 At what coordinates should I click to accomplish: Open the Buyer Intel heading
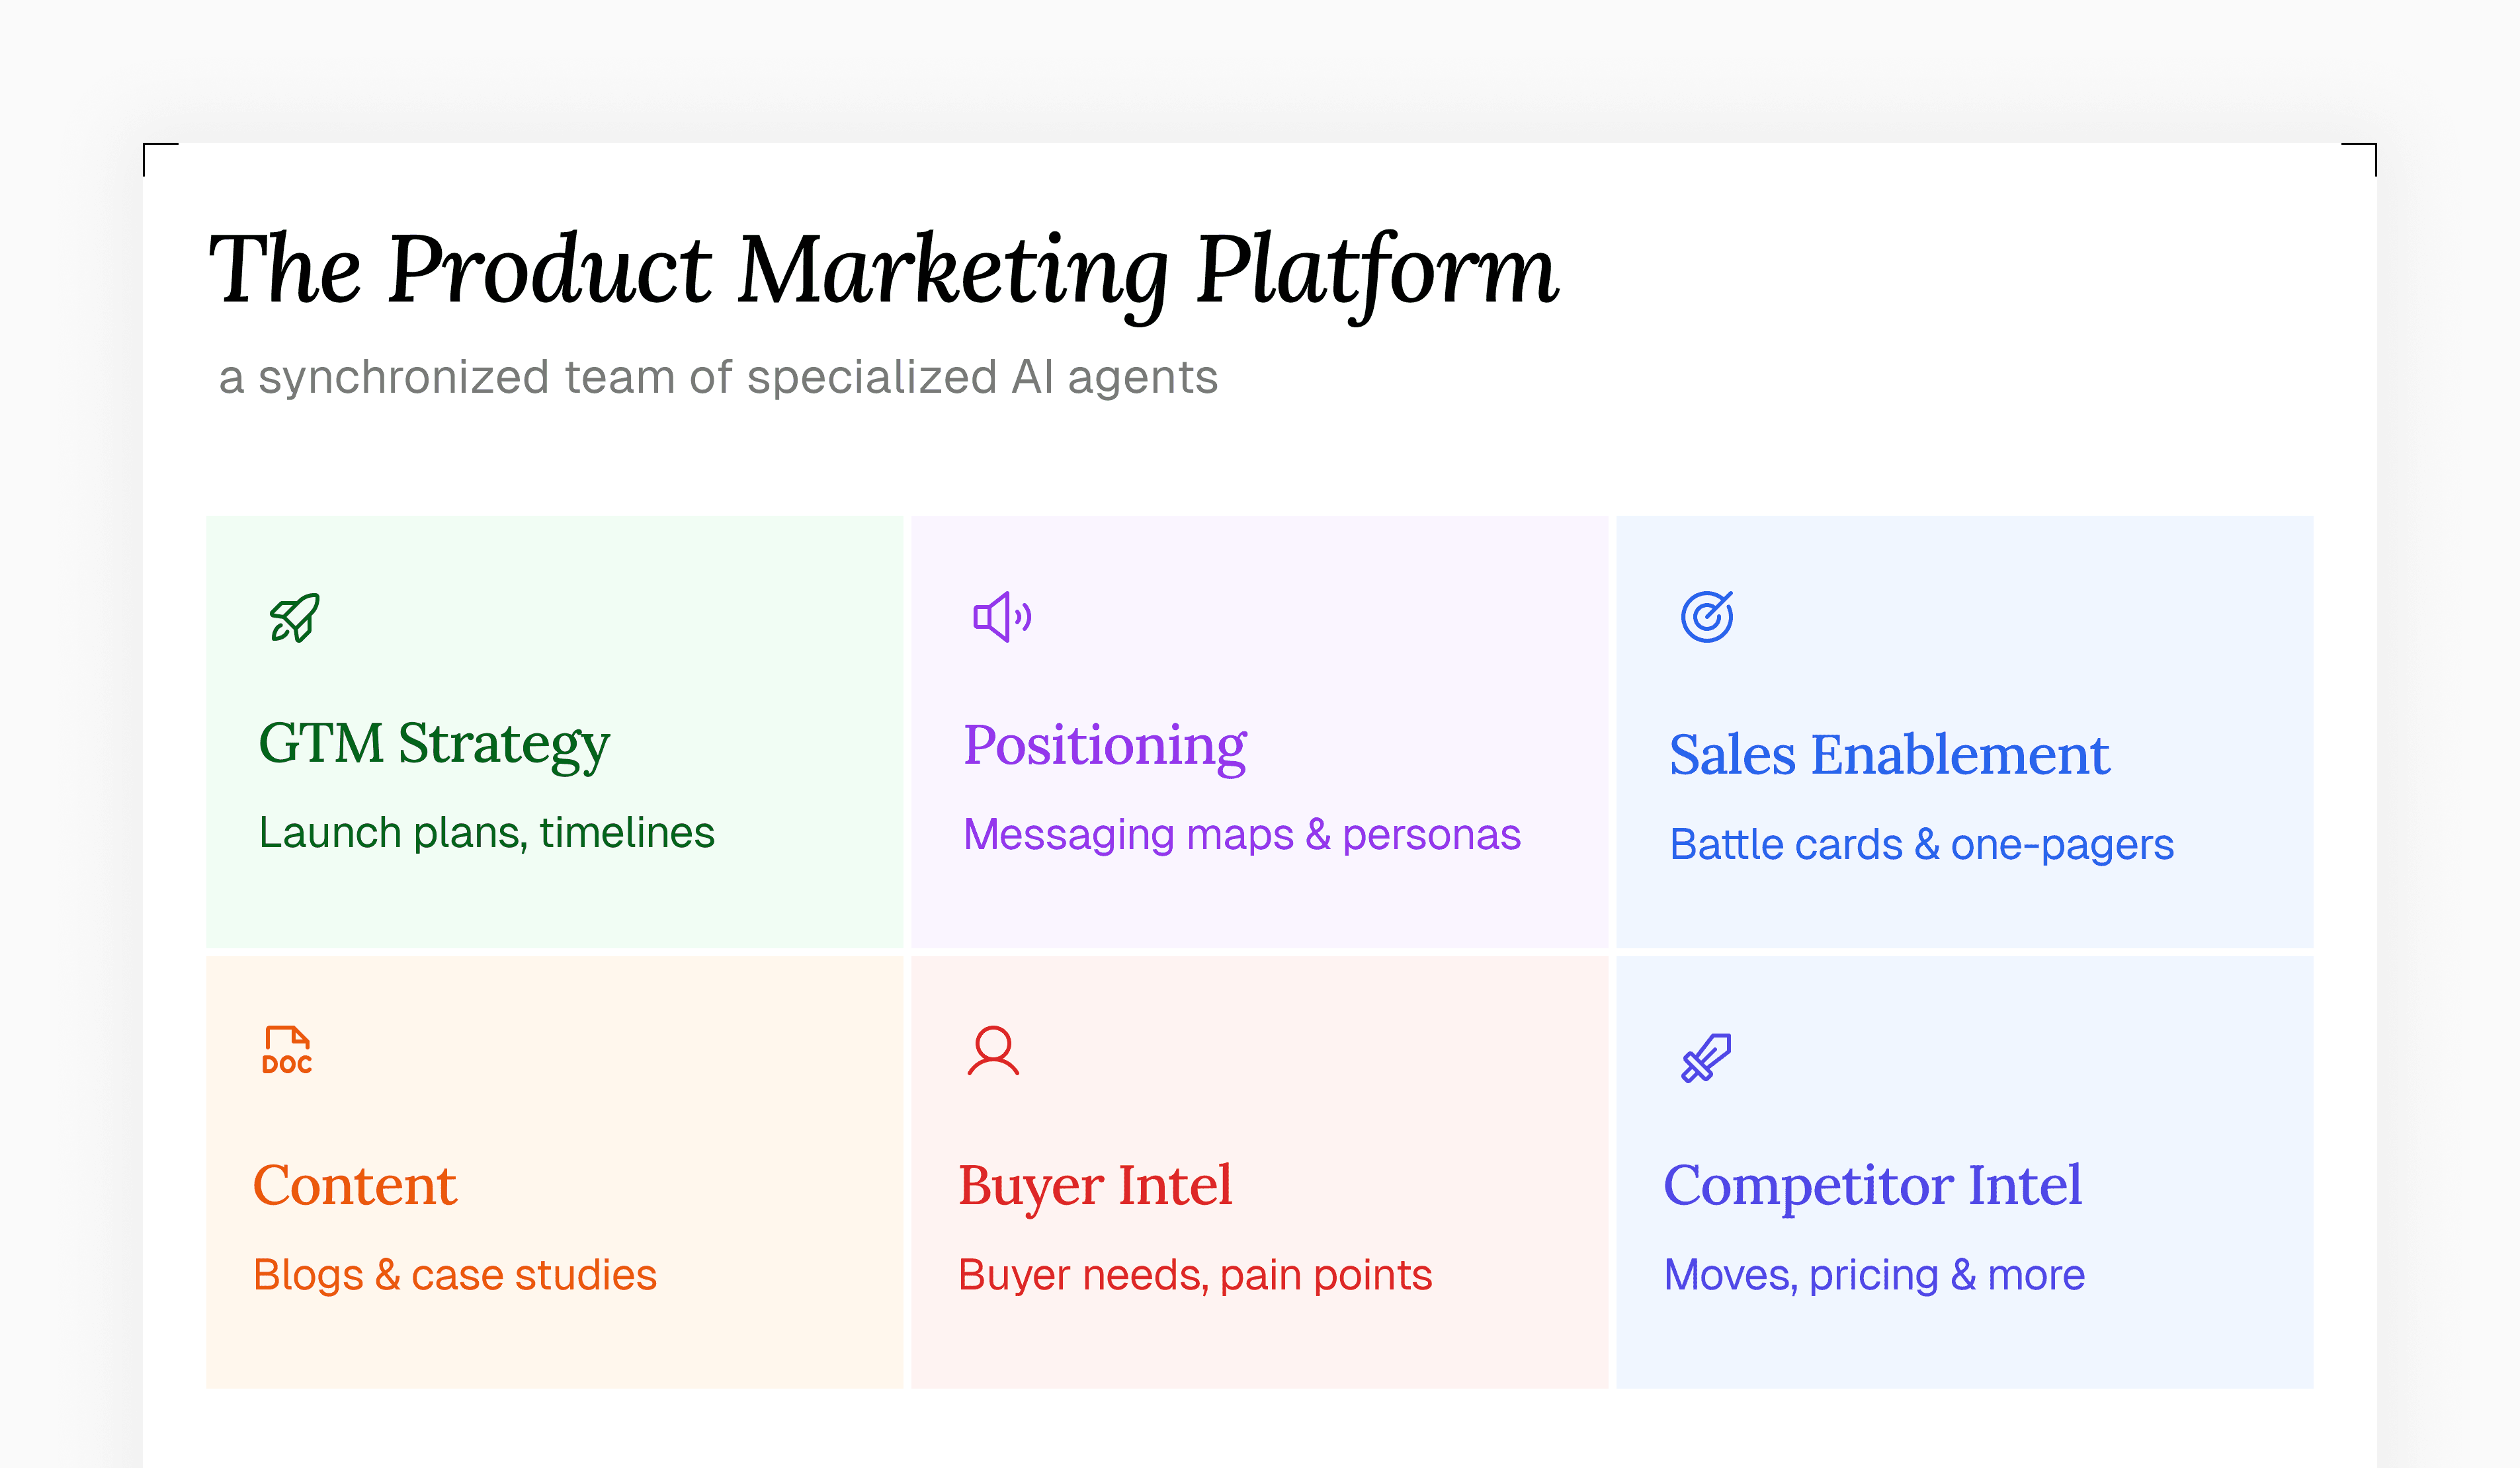click(x=1095, y=1186)
